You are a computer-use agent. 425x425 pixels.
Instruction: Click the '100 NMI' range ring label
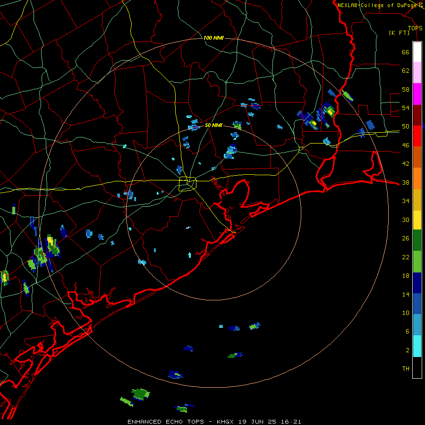[x=213, y=38]
